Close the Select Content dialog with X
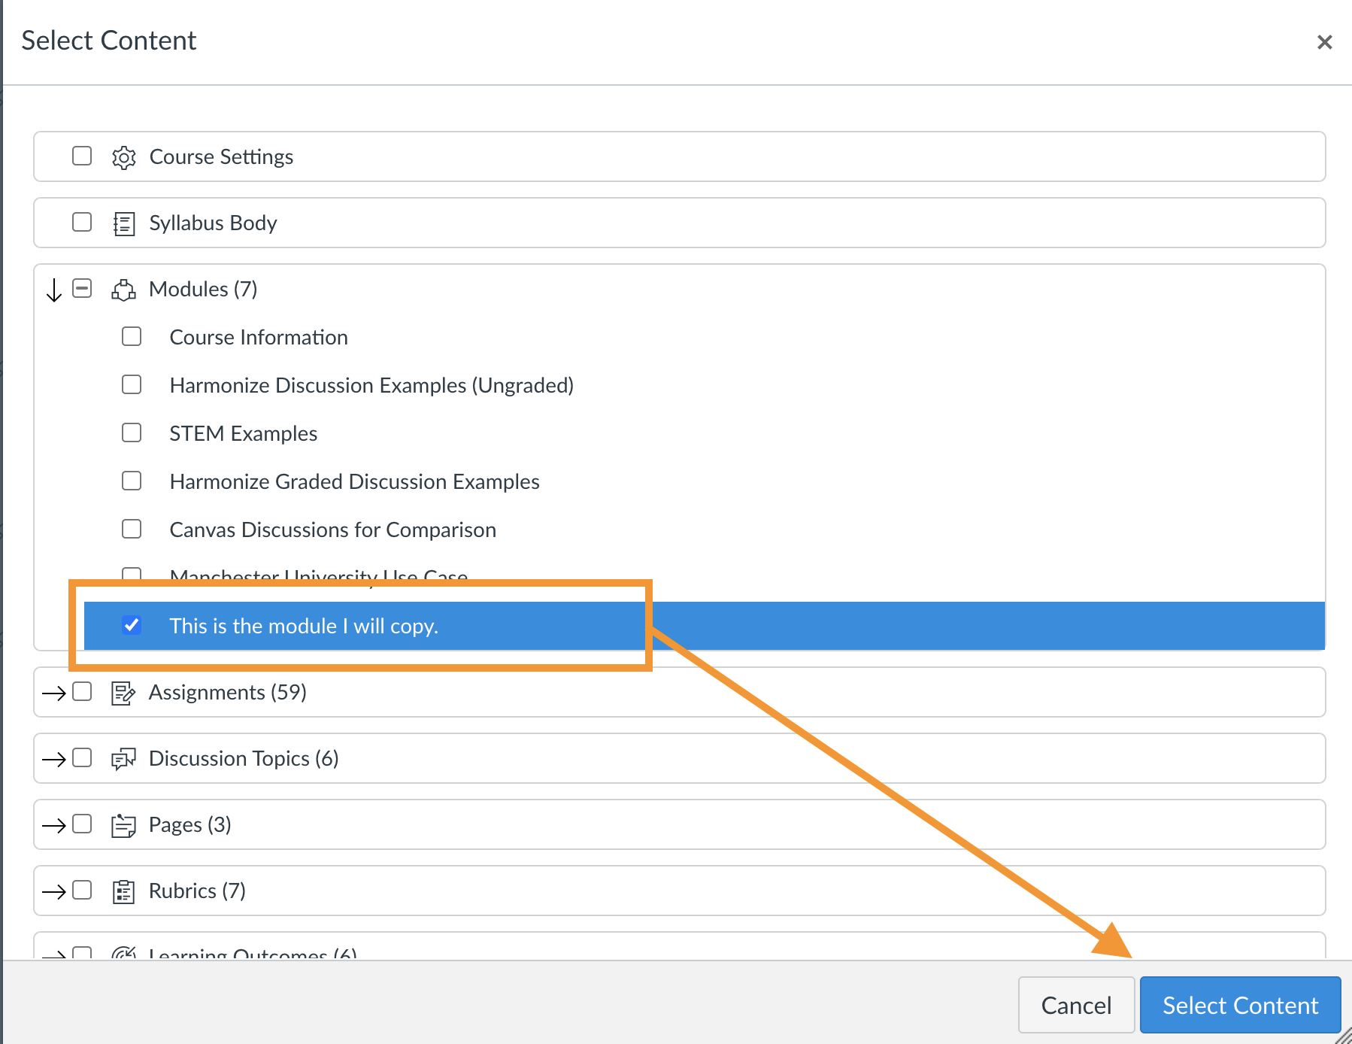Viewport: 1352px width, 1044px height. (x=1324, y=42)
